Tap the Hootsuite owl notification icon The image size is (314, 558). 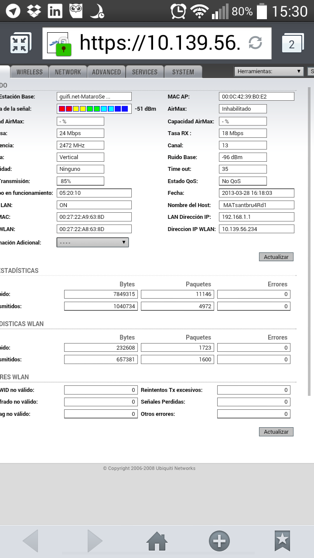pos(76,11)
